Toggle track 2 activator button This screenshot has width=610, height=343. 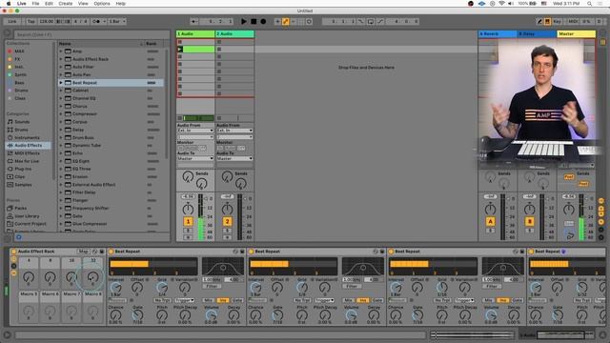227,221
